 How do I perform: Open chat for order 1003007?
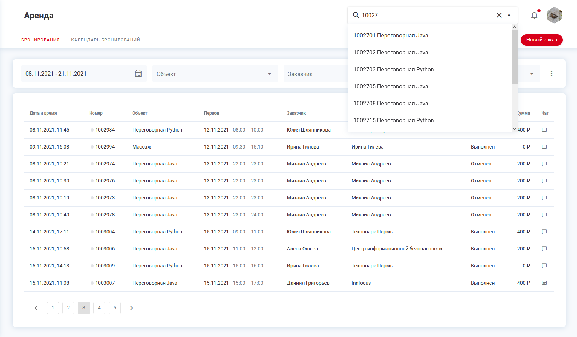tap(544, 283)
